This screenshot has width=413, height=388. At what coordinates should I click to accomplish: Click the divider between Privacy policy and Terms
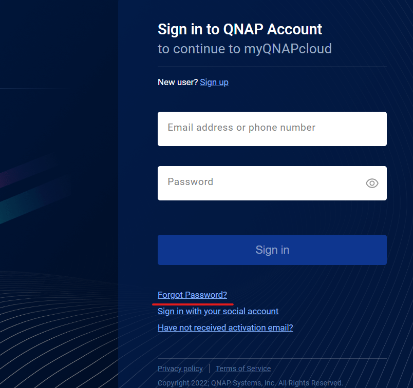click(209, 369)
